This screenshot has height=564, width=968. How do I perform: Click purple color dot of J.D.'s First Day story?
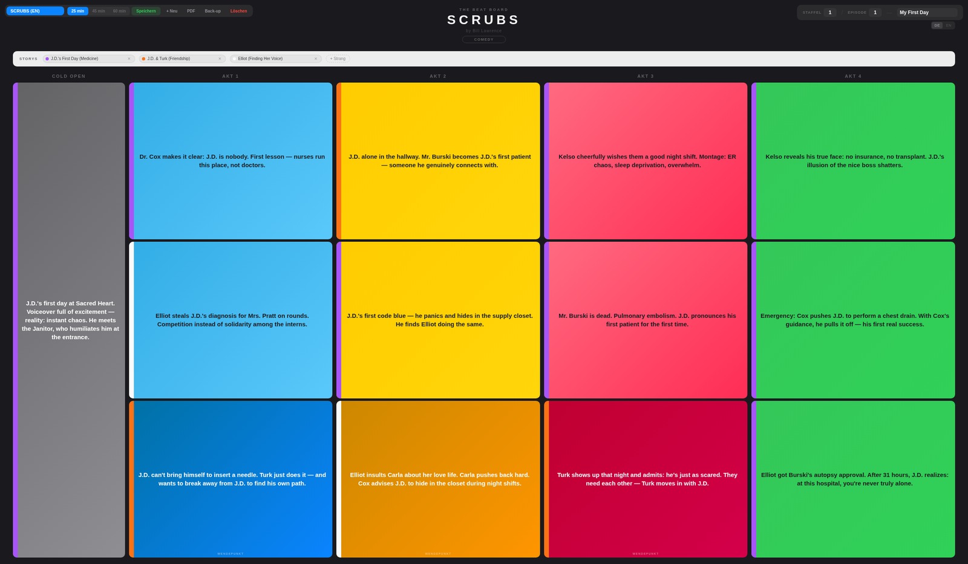pyautogui.click(x=47, y=59)
